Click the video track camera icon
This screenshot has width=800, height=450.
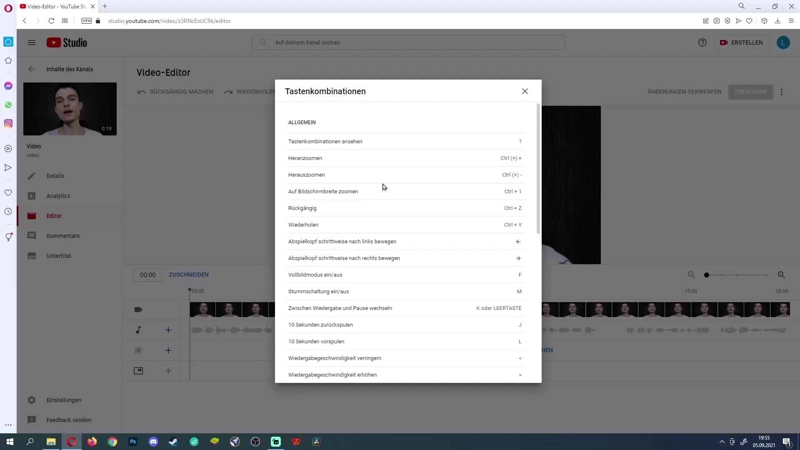138,310
